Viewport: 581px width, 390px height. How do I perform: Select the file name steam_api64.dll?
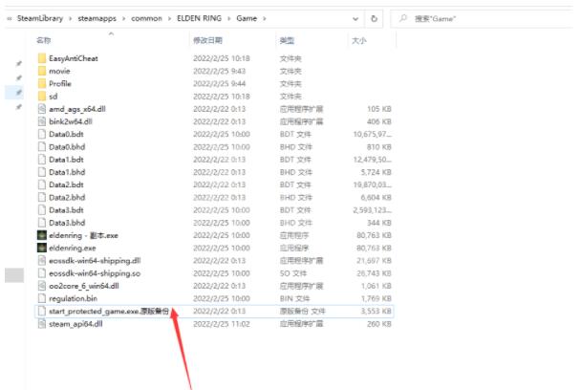pyautogui.click(x=75, y=324)
